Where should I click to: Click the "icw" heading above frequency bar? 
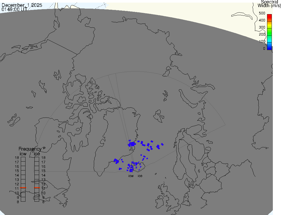tap(23, 154)
